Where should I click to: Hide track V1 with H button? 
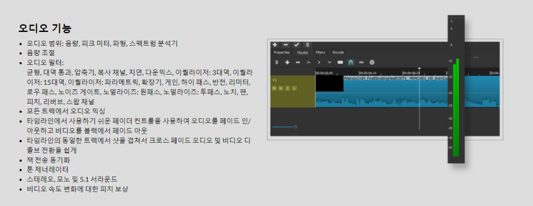click(281, 88)
